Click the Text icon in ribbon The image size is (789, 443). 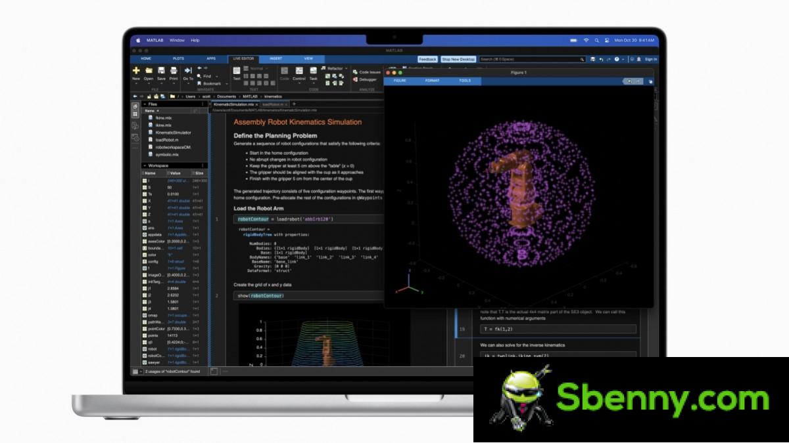point(237,70)
